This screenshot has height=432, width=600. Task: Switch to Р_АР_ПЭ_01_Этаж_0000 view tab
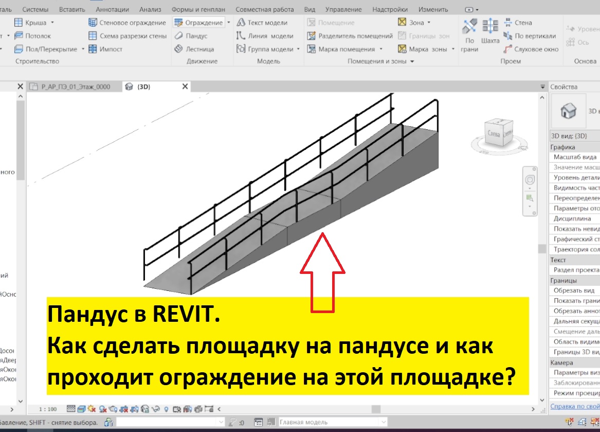coord(76,87)
